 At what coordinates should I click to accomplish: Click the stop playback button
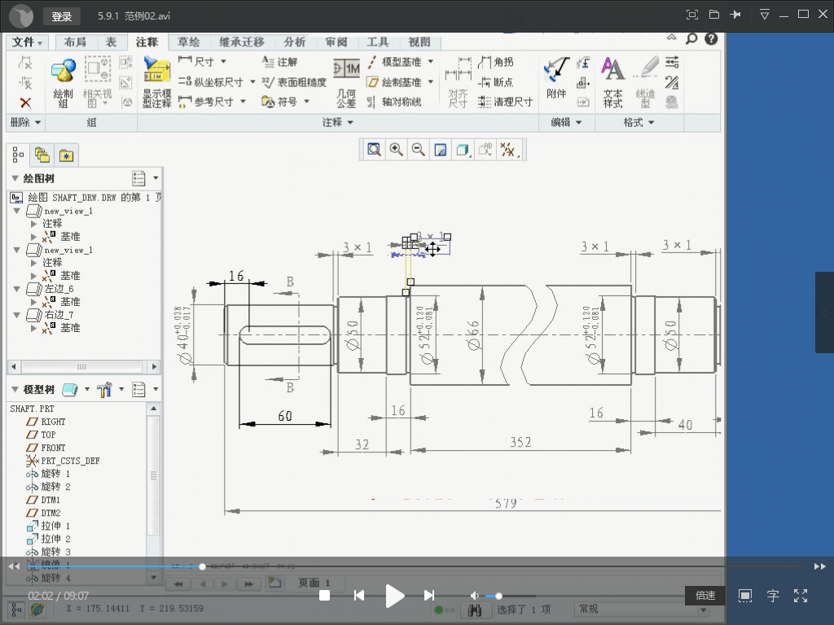tap(324, 596)
